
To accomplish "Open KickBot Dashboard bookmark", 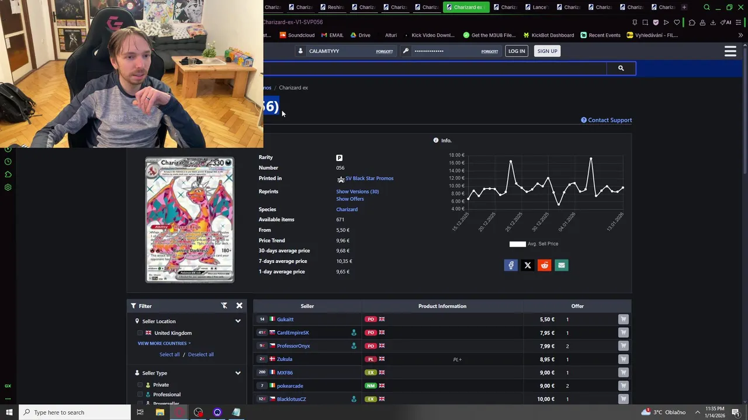I will point(549,35).
